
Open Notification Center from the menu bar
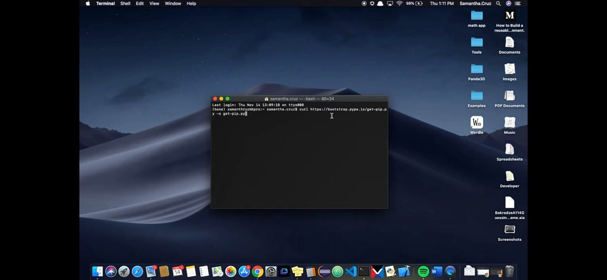pos(518,4)
